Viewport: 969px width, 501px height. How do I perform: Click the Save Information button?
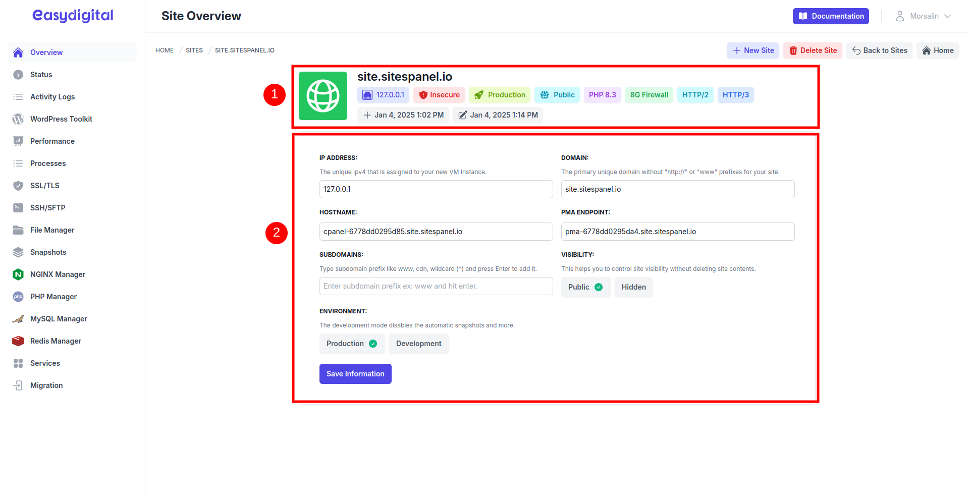(355, 374)
